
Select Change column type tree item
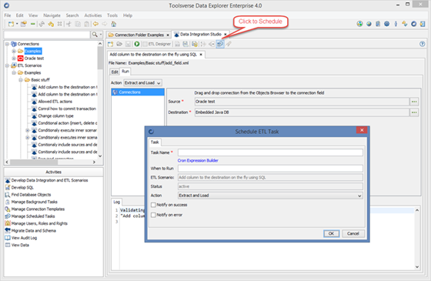pos(55,115)
